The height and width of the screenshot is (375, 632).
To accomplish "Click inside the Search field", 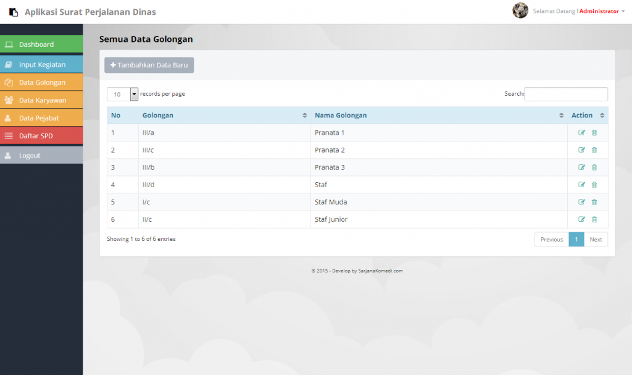I will pyautogui.click(x=565, y=94).
